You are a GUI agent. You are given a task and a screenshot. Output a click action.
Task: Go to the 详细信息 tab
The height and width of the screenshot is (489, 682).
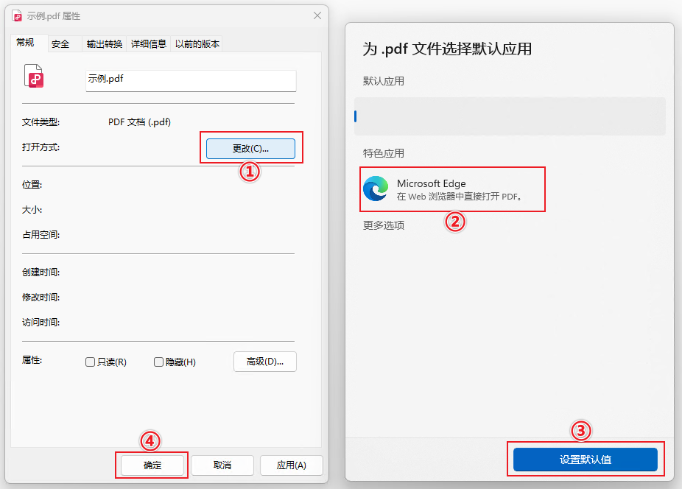coord(149,44)
